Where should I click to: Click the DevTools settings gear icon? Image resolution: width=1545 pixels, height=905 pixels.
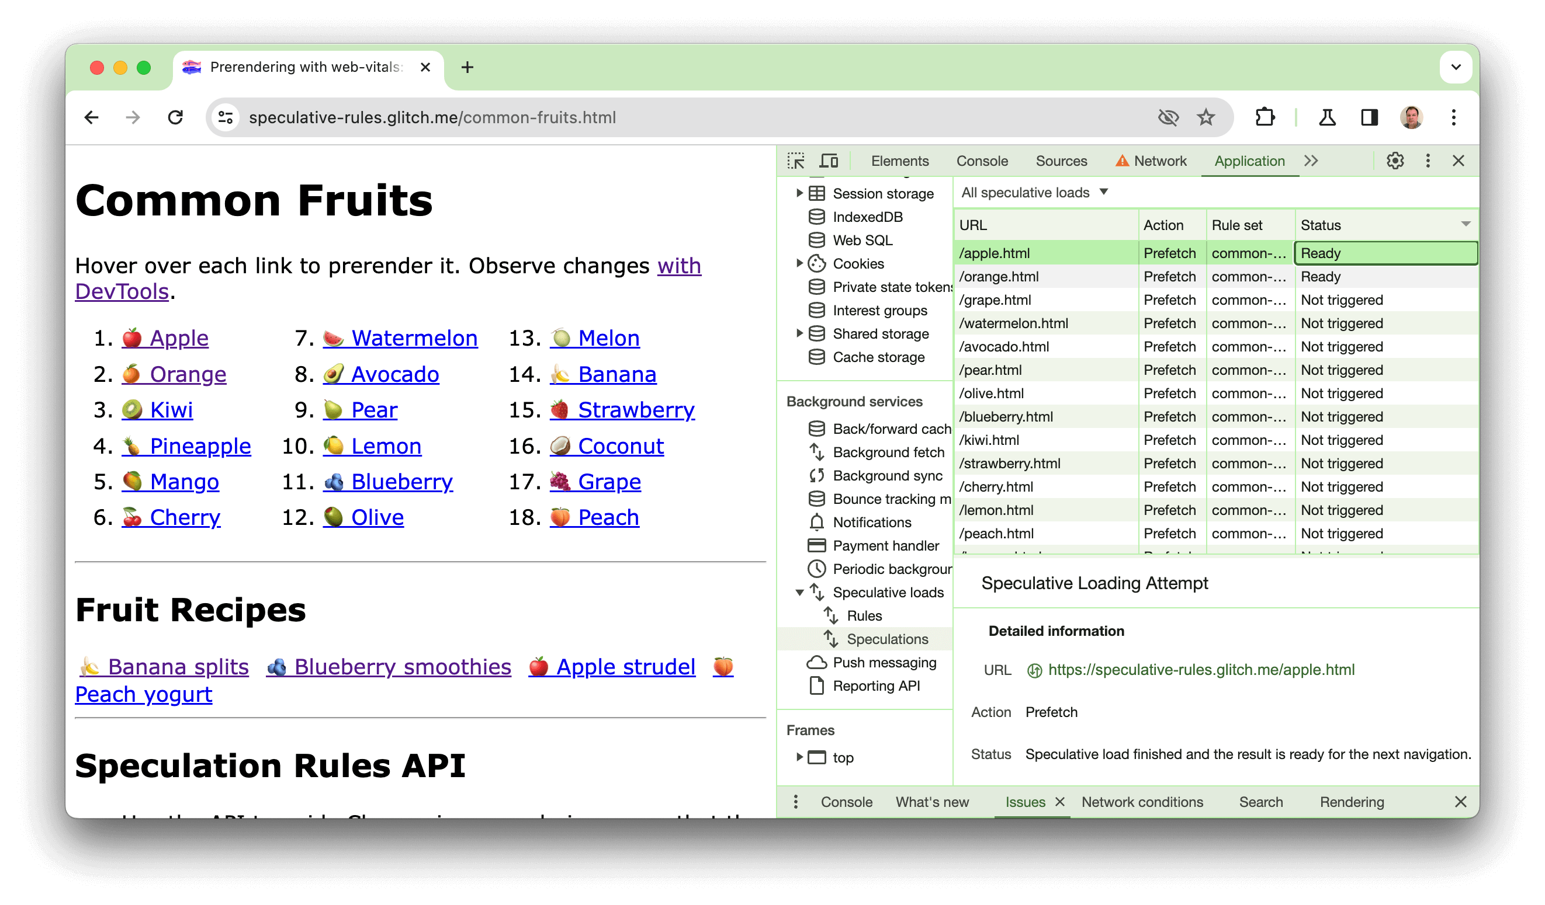(1395, 161)
